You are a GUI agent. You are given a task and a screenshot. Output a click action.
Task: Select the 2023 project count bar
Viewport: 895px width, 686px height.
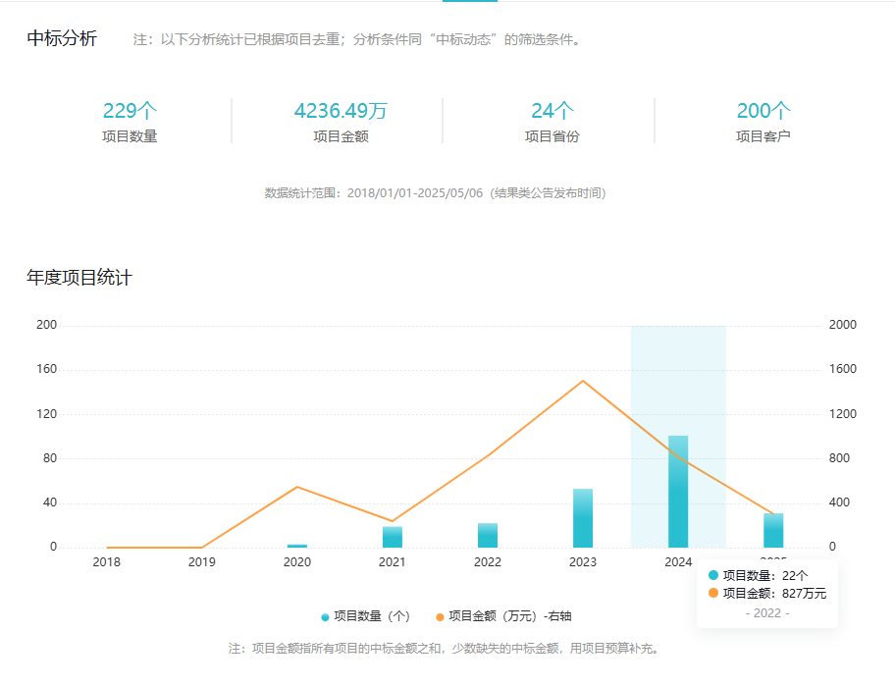(583, 518)
